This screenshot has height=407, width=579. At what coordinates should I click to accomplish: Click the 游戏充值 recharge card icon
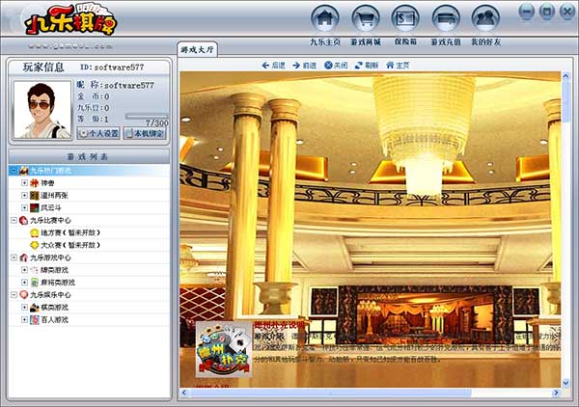[445, 17]
